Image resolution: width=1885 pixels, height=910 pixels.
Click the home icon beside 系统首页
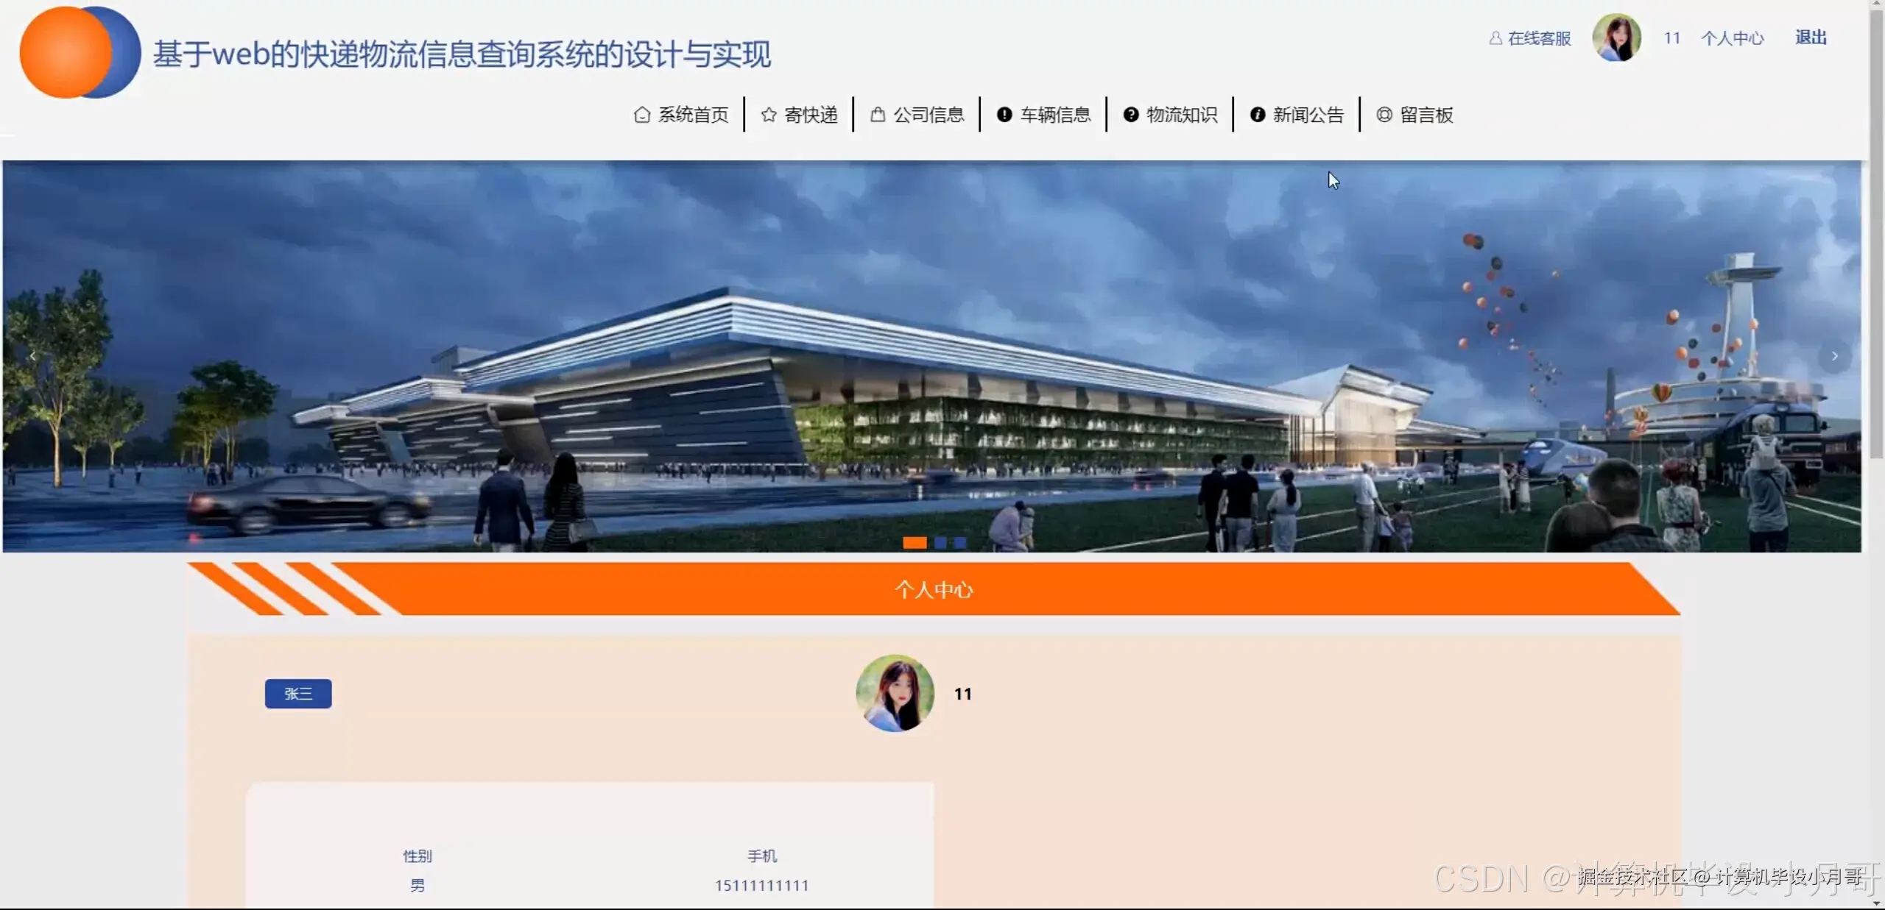(641, 114)
